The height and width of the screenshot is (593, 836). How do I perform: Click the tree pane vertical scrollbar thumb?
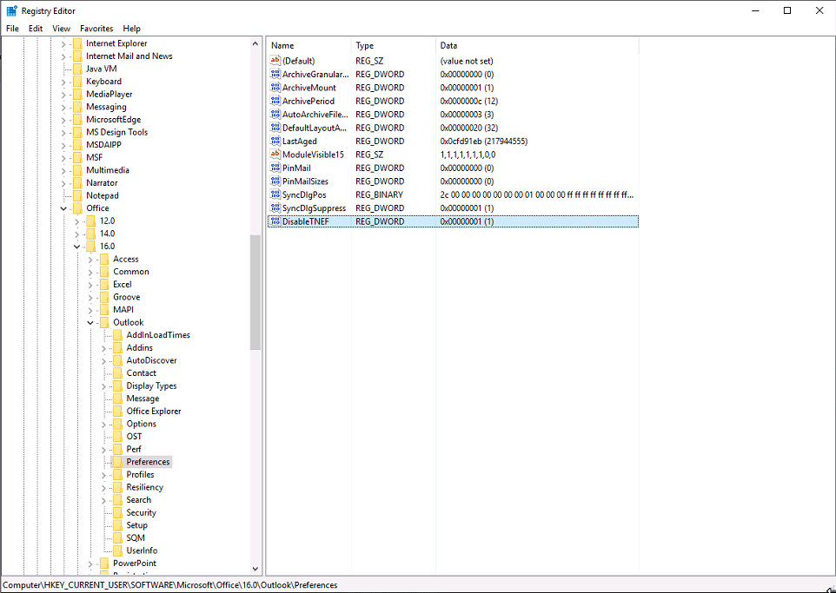255,292
